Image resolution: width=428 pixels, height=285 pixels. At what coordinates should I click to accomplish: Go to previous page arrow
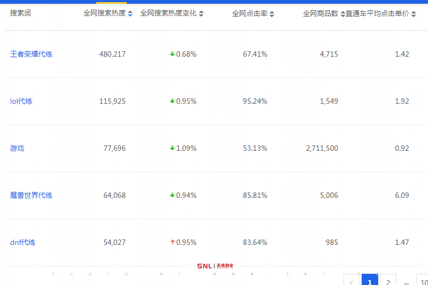pos(351,280)
